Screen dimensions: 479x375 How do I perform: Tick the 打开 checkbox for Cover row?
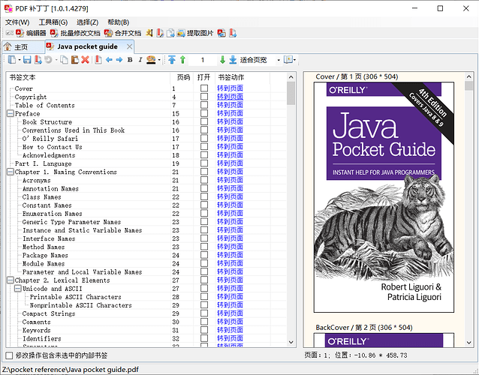(204, 88)
